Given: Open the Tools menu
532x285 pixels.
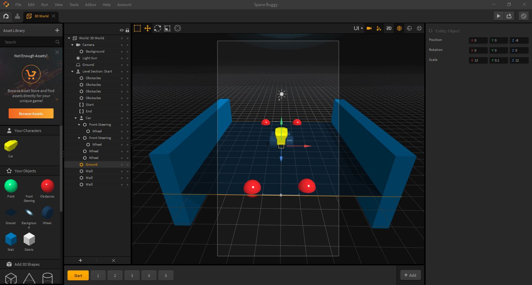Looking at the screenshot, I should pyautogui.click(x=74, y=5).
